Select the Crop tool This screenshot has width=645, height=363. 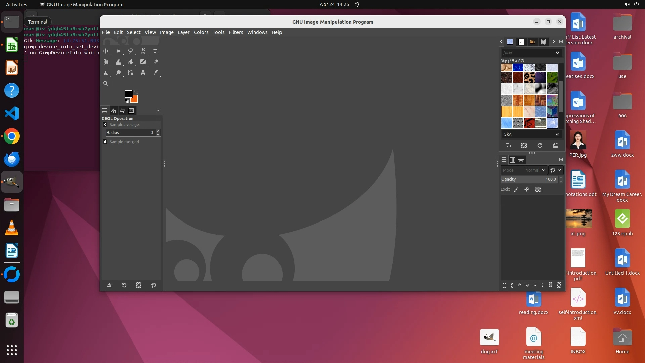pyautogui.click(x=155, y=51)
